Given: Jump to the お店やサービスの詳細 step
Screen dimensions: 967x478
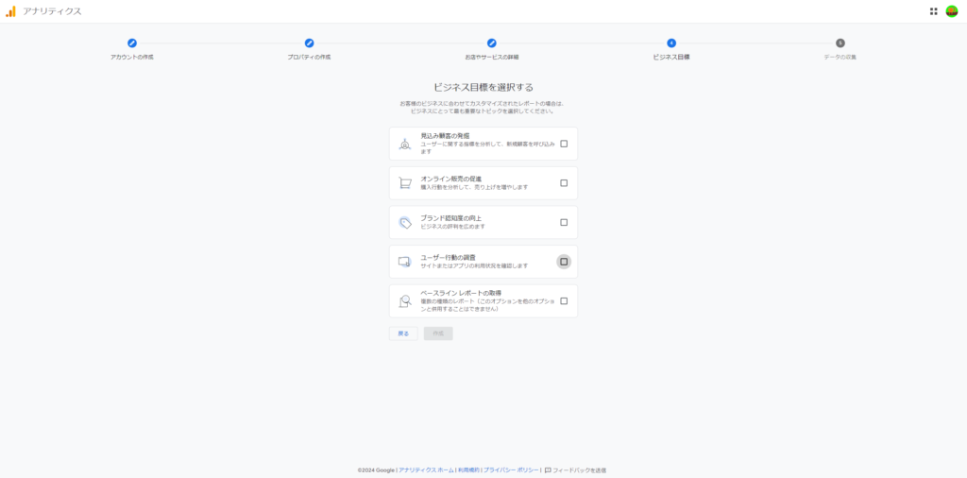Looking at the screenshot, I should [491, 43].
